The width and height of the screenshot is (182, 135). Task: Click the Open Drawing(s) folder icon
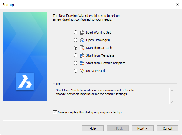(82, 40)
